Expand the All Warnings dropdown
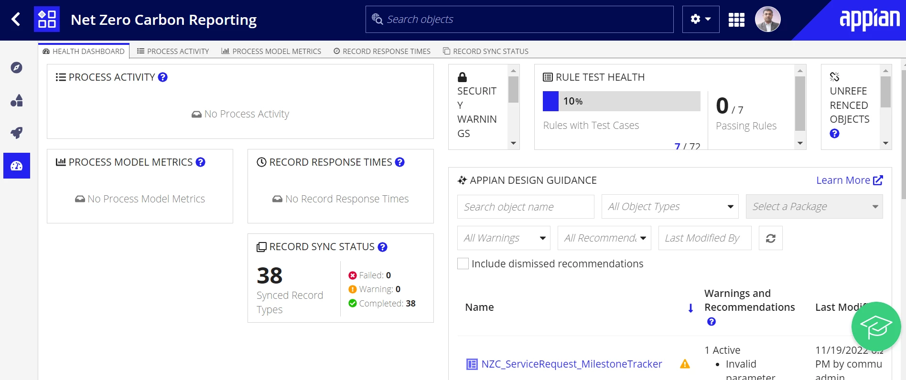The width and height of the screenshot is (906, 380). [504, 238]
